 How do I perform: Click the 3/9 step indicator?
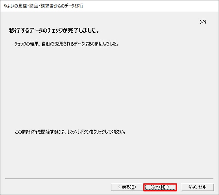click(203, 22)
